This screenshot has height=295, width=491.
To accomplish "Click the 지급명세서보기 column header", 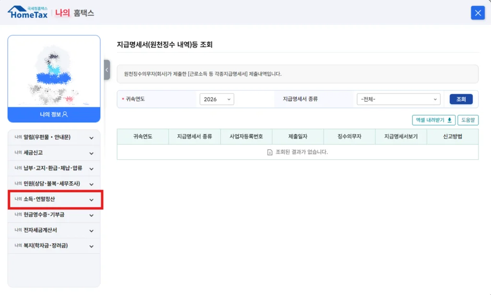I will point(401,137).
